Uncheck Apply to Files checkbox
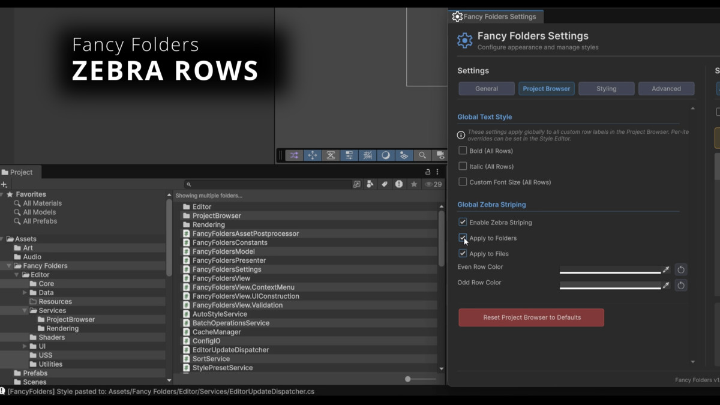 click(463, 253)
